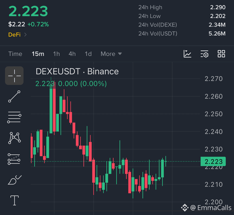234x215 pixels.
Task: Open chart settings gear-list icon
Action: (x=204, y=54)
